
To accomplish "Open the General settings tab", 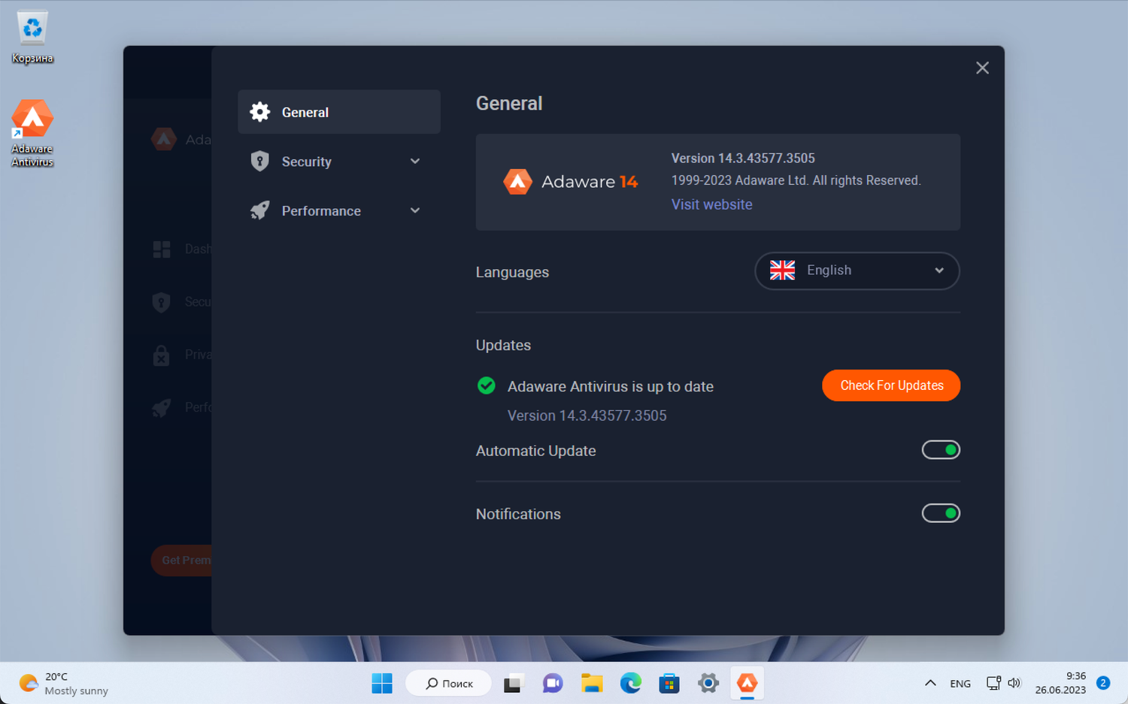I will click(339, 112).
